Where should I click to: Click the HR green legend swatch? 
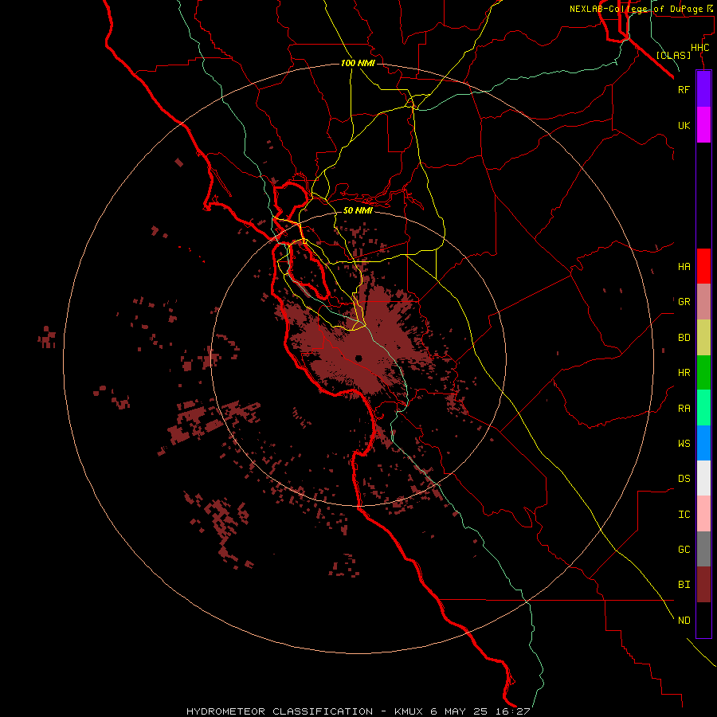pos(703,373)
